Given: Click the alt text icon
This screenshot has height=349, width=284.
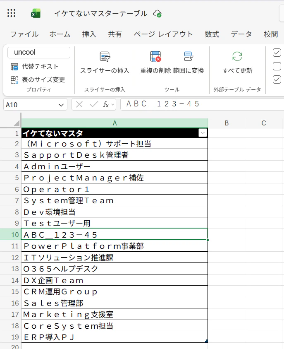Looking at the screenshot, I should [14, 67].
